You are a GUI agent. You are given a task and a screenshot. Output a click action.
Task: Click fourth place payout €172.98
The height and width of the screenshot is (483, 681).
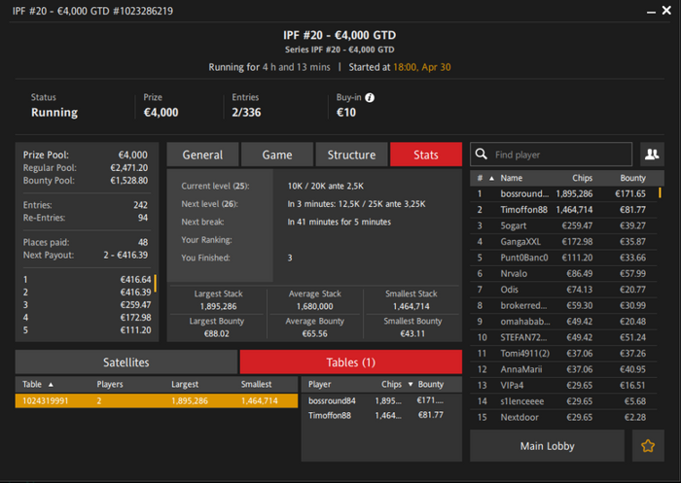pos(135,317)
